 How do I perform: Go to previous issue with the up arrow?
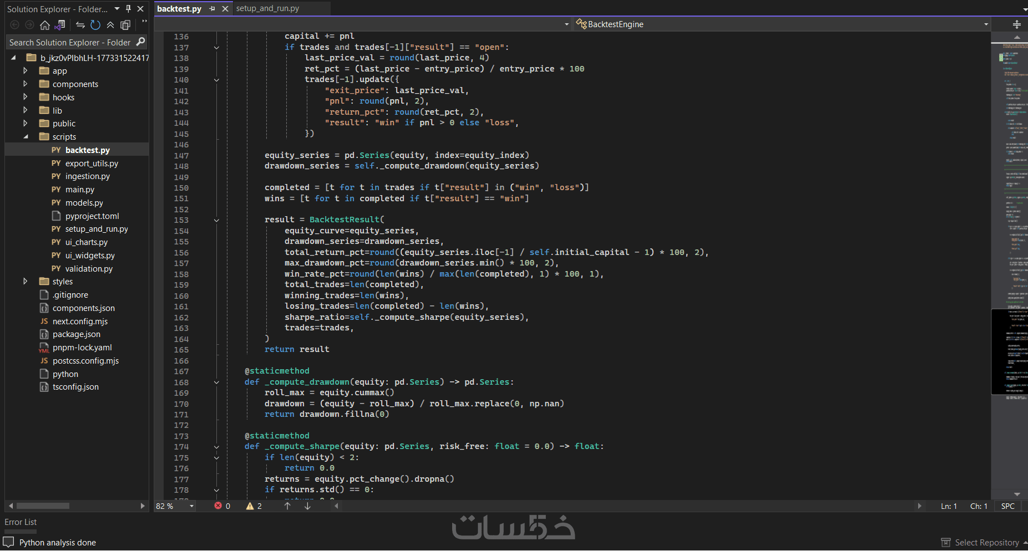click(x=287, y=506)
